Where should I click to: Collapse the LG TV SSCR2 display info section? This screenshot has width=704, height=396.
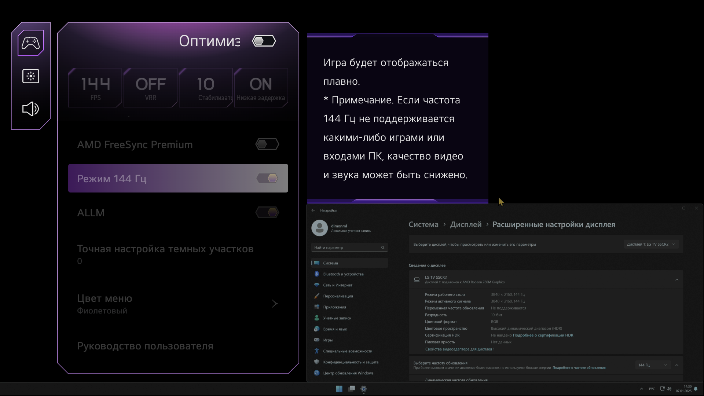[677, 280]
